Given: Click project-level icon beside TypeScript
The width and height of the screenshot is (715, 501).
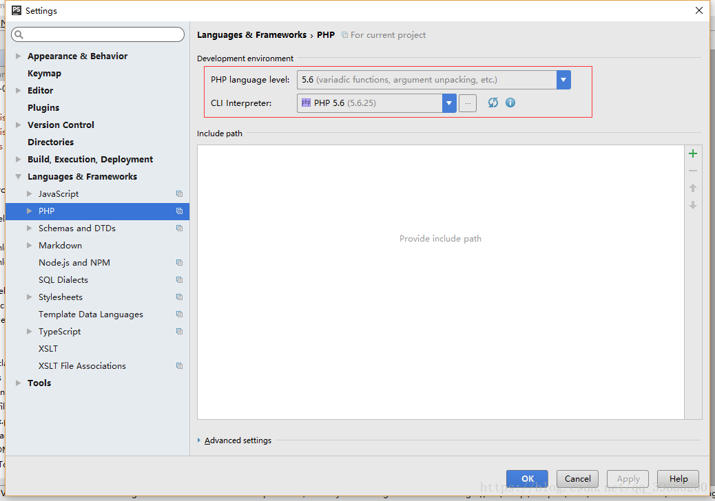Looking at the screenshot, I should 179,331.
